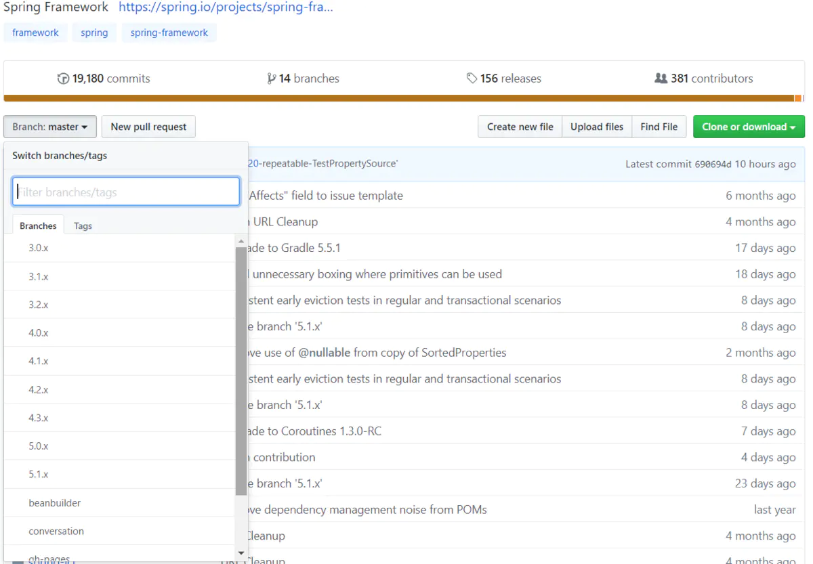Expand the Clone or download dropdown
Viewport: 813px width, 564px height.
click(x=749, y=127)
